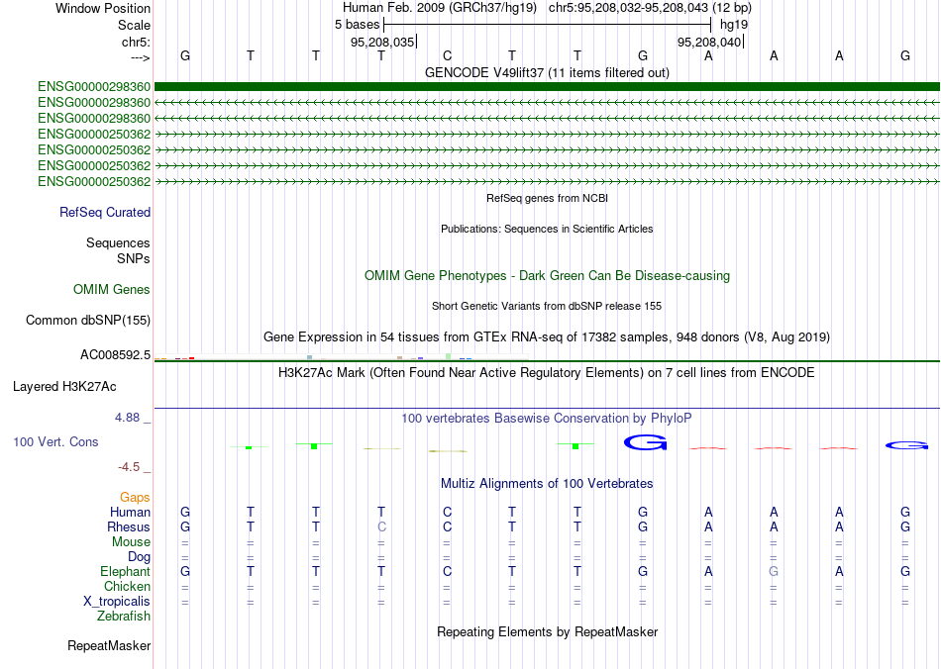Select the chr5: ruler label
The height and width of the screenshot is (669, 941).
[136, 42]
